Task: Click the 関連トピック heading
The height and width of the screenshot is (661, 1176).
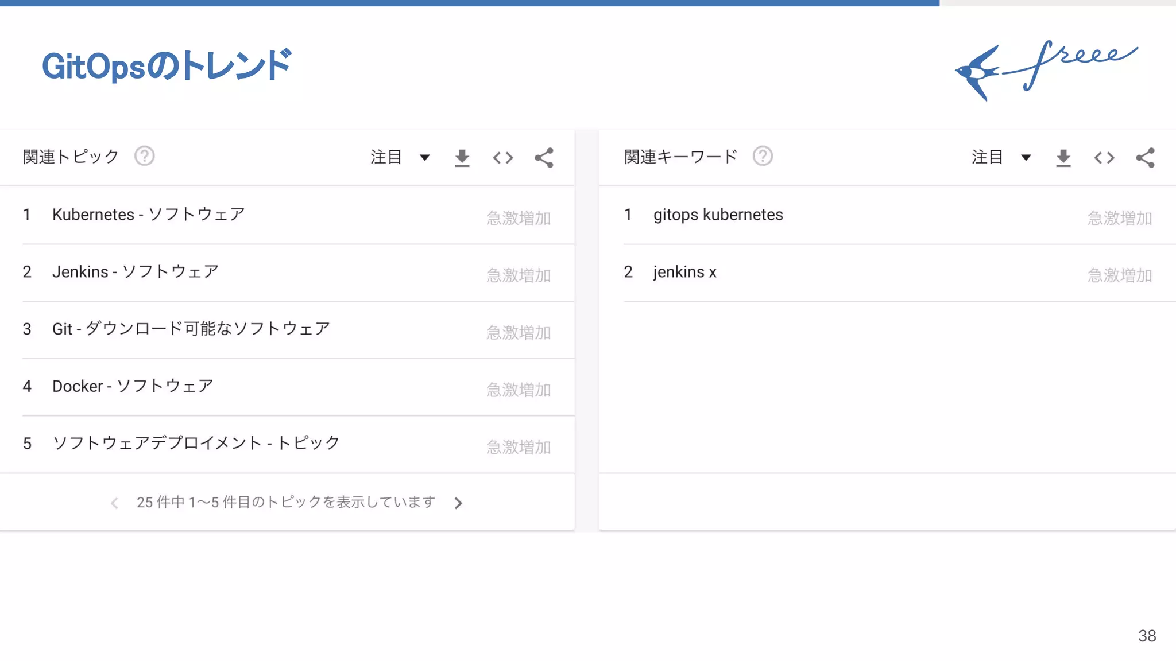Action: [71, 157]
